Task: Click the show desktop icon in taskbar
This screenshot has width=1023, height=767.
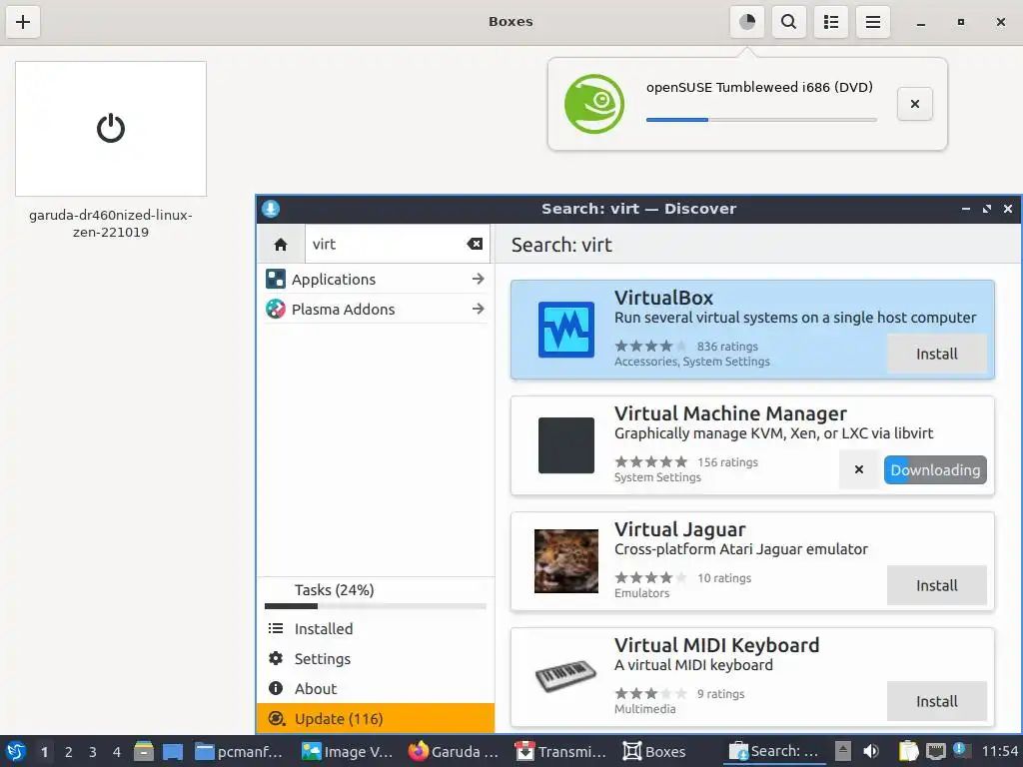Action: [173, 752]
